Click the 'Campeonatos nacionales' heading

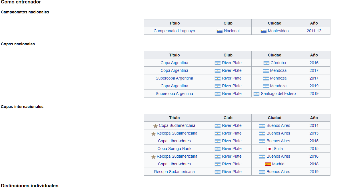pos(25,12)
